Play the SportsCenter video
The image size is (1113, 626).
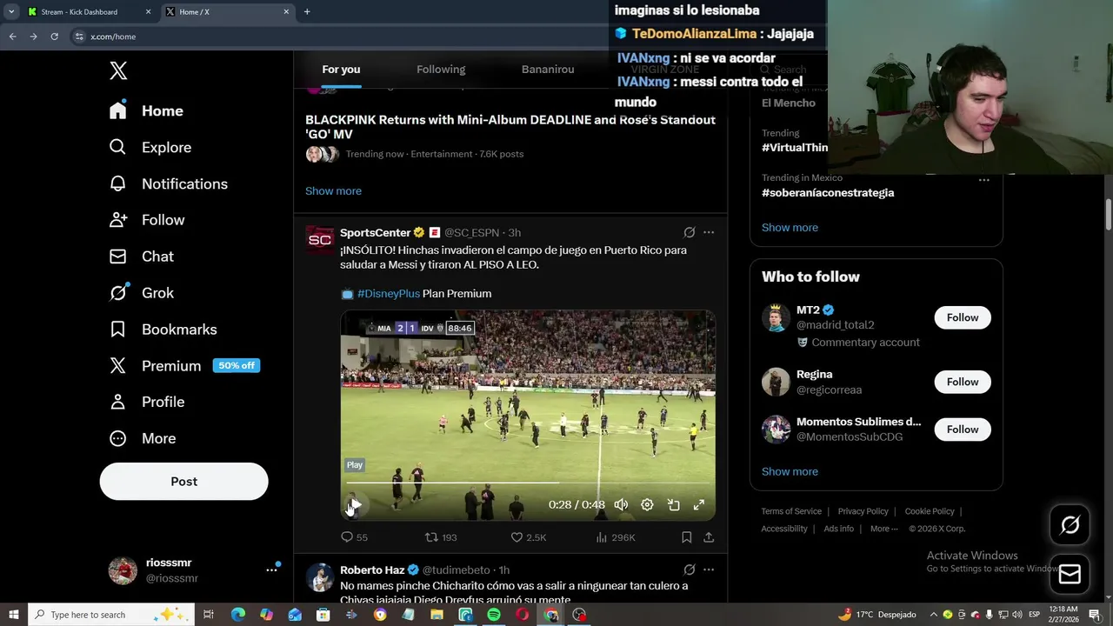(x=356, y=504)
